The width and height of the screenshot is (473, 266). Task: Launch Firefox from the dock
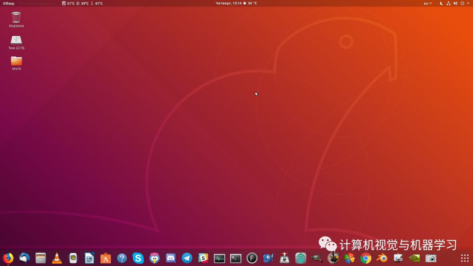click(x=8, y=258)
